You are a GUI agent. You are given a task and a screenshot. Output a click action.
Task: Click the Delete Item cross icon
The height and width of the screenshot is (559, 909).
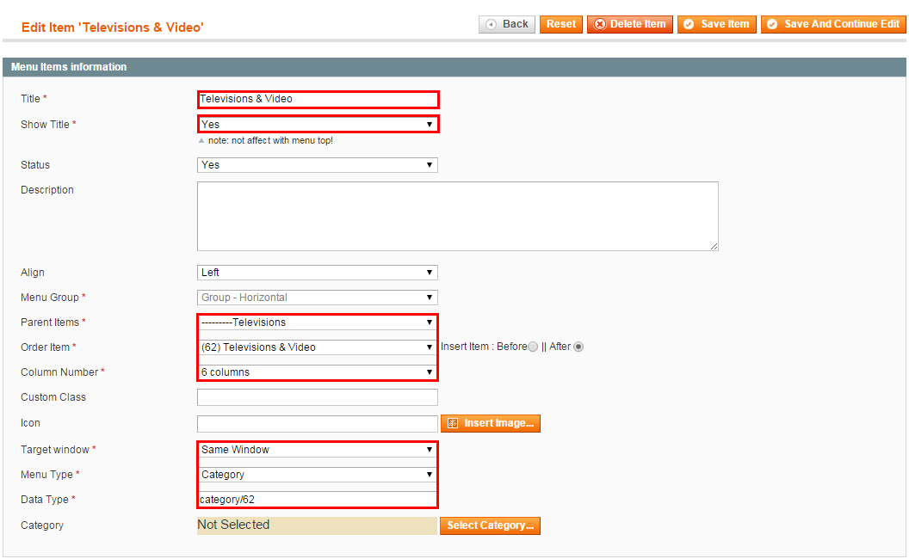pyautogui.click(x=600, y=24)
